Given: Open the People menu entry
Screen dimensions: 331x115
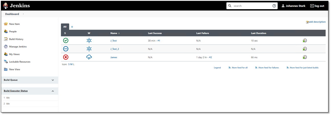Looking at the screenshot, I should click(x=13, y=32).
